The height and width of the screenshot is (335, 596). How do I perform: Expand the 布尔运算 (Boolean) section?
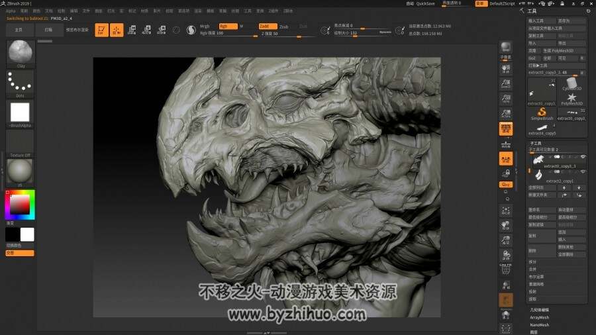tap(536, 277)
